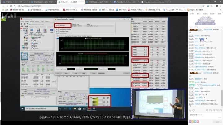The width and height of the screenshot is (223, 125).
Task: Open Wikipedia bookmark
Action: click(x=181, y=10)
